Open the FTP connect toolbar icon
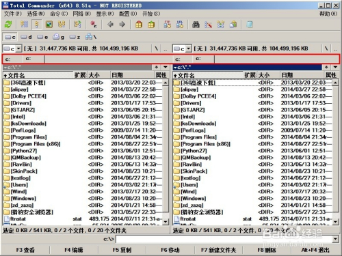 [168, 25]
